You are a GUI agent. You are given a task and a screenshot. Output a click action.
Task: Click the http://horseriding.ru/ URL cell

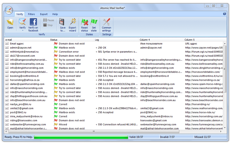coord(198,104)
